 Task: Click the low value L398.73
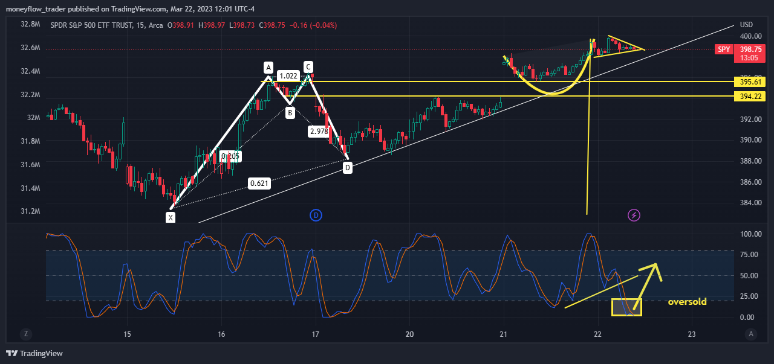[x=241, y=25]
